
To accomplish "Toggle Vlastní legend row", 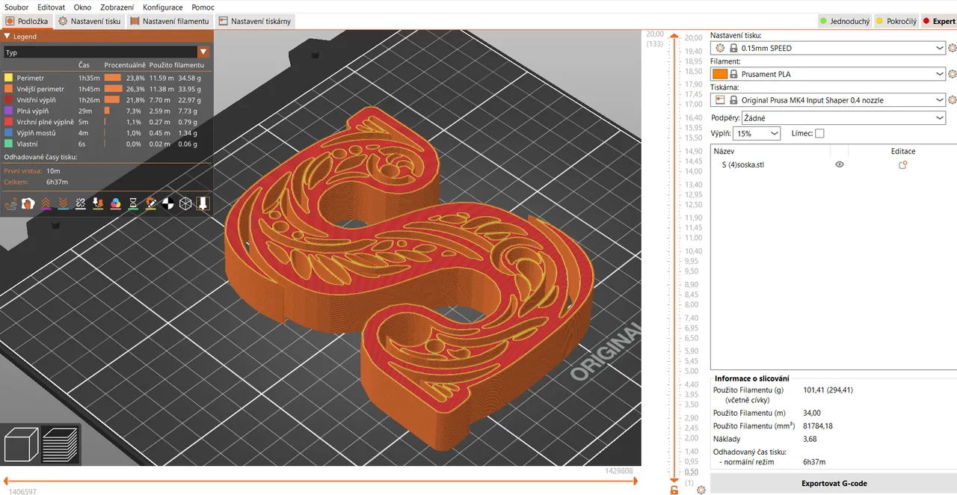I will [x=107, y=144].
